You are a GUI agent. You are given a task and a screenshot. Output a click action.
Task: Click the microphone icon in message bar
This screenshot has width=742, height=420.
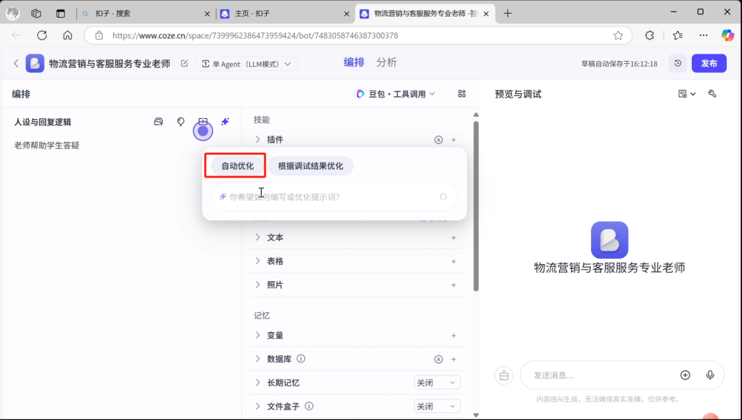[710, 375]
